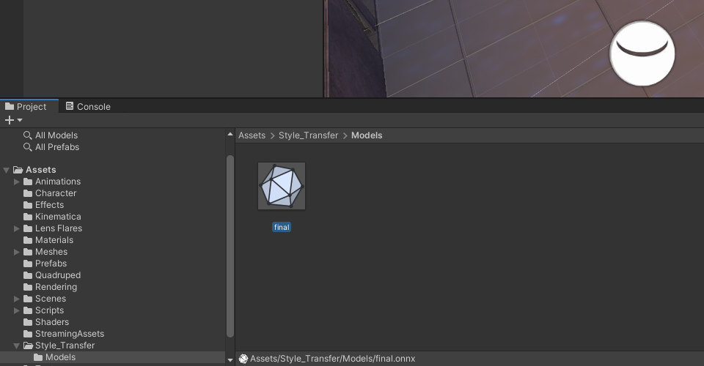Click the folder tree scroll down arrow
The height and width of the screenshot is (366, 704).
point(230,359)
